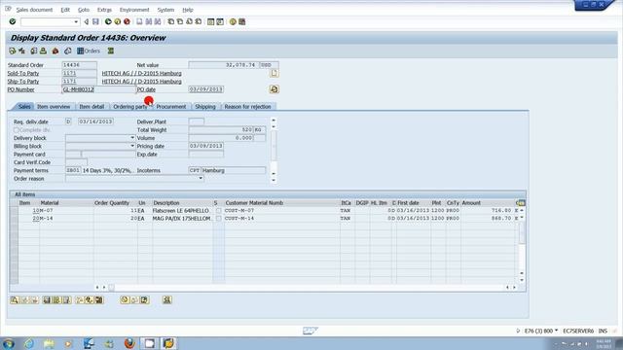Switch to the Shipping tab
This screenshot has height=350, width=623.
(x=205, y=107)
